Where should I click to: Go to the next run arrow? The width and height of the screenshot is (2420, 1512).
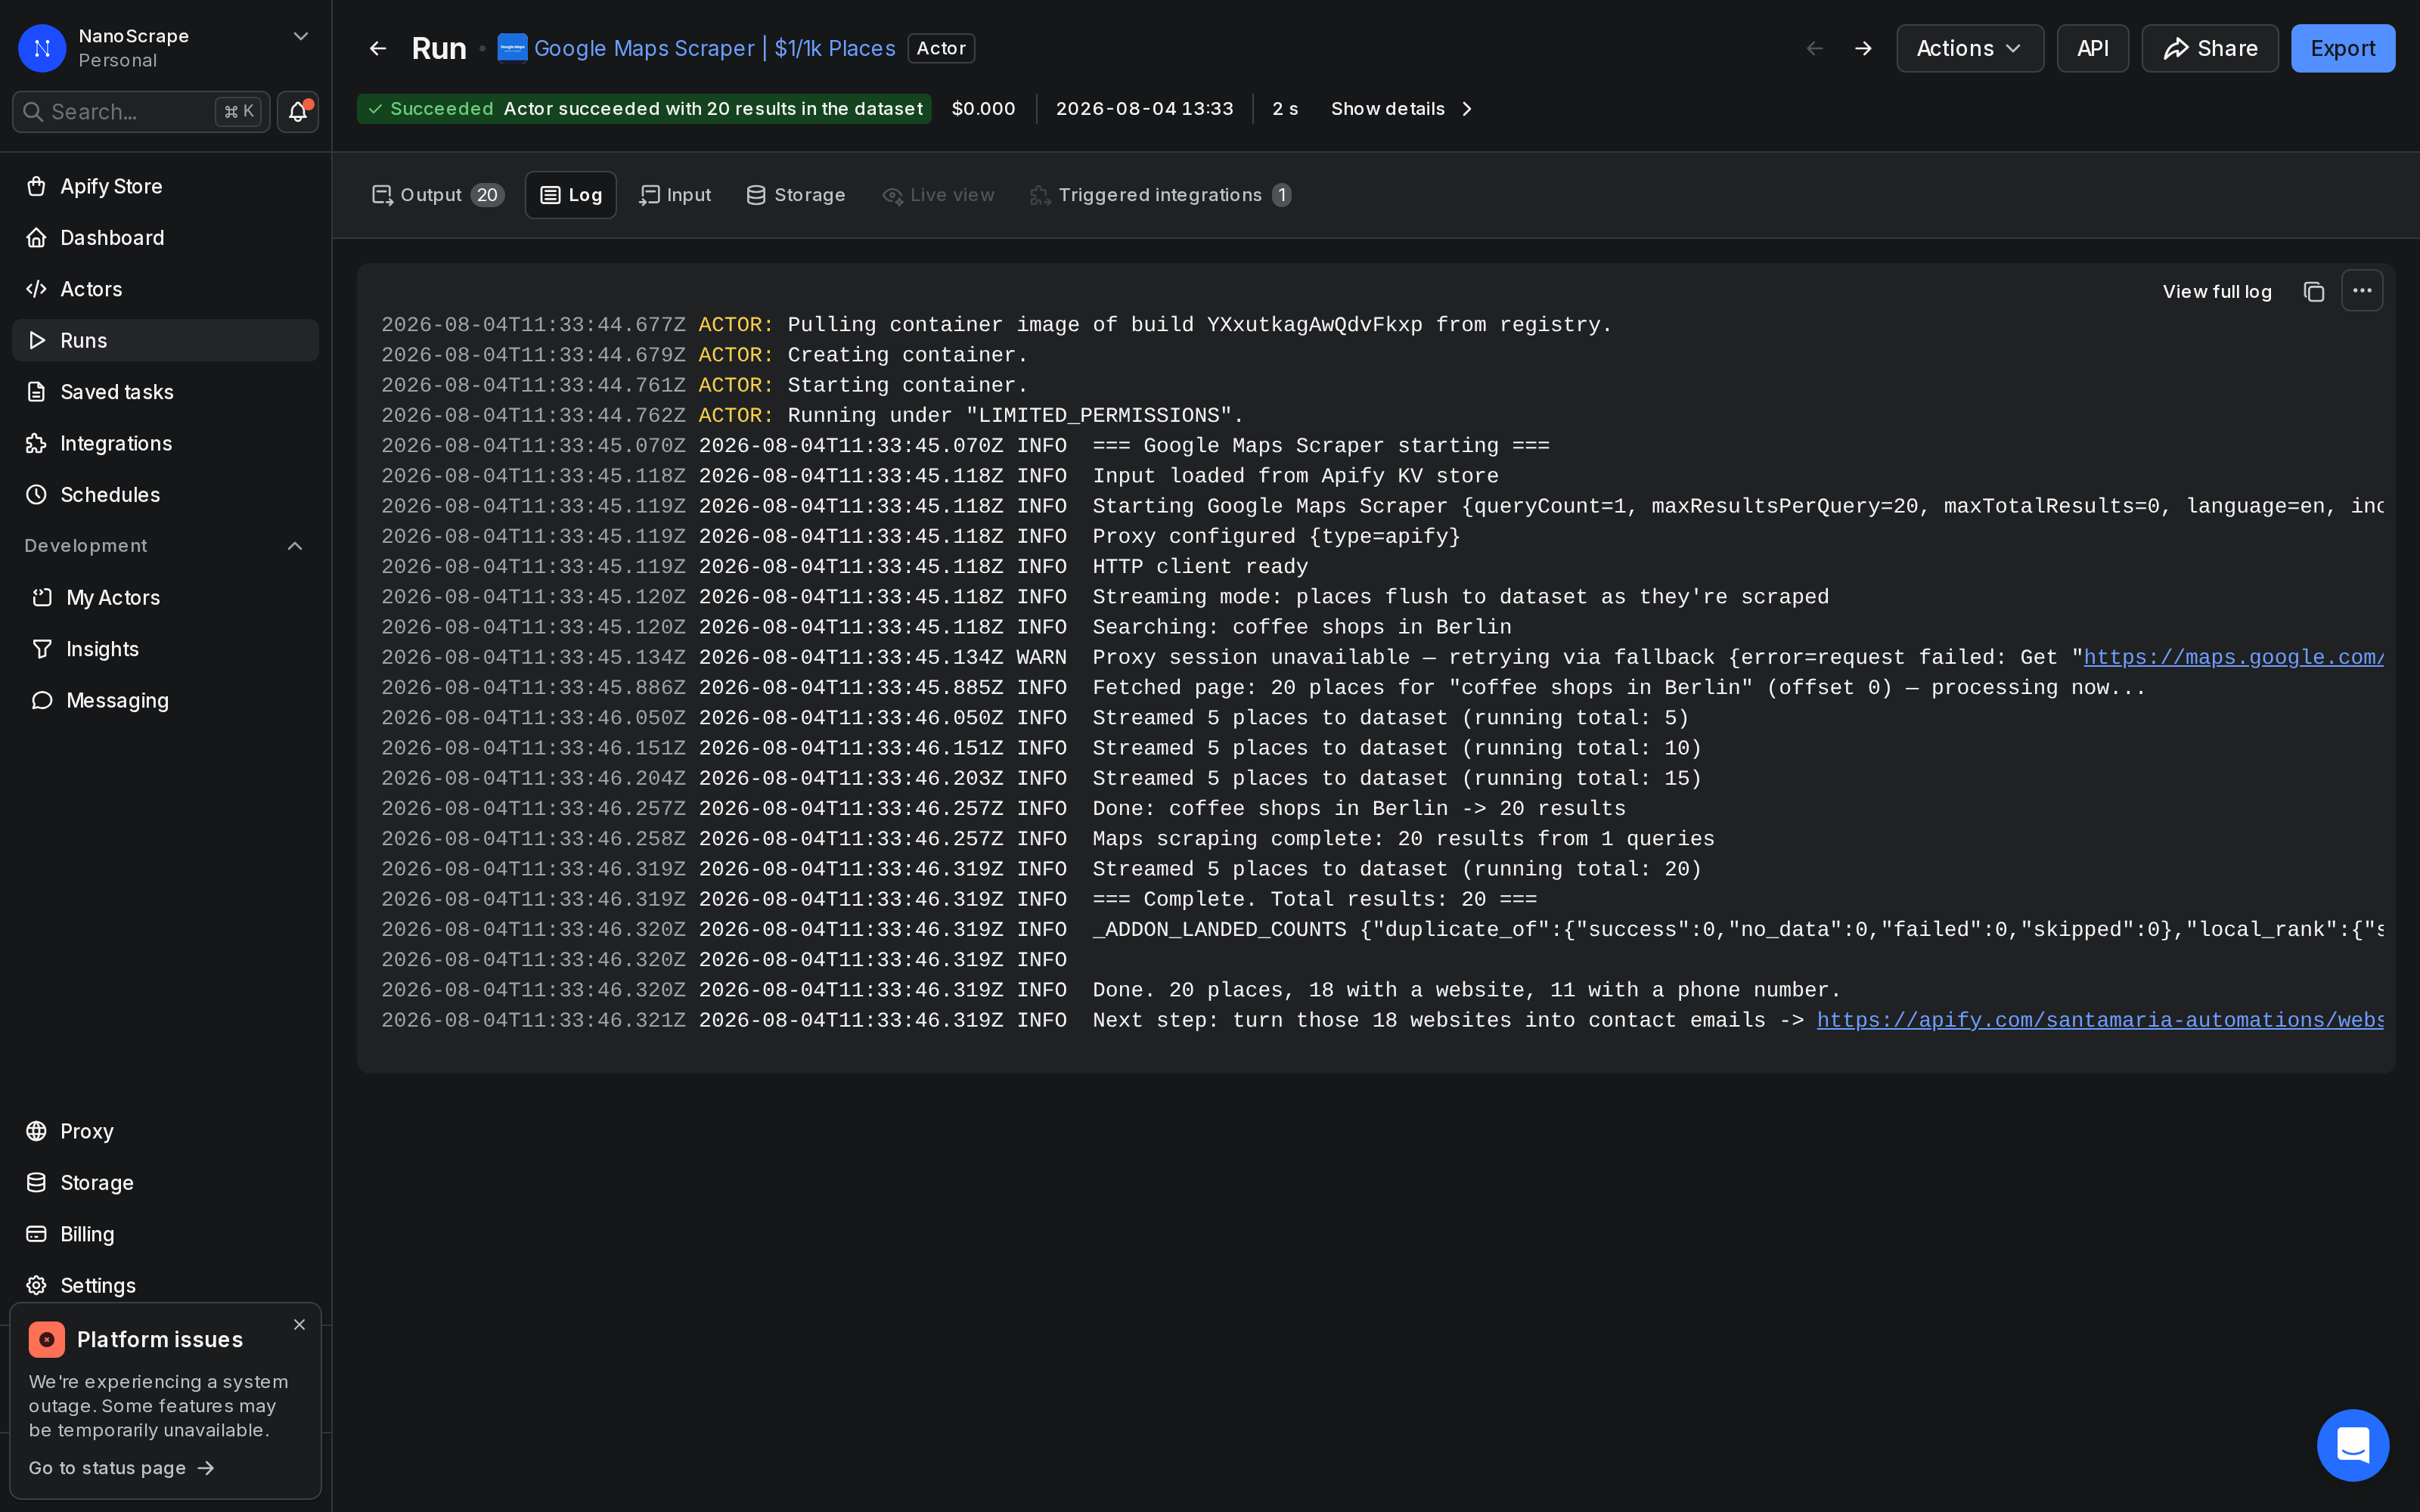pyautogui.click(x=1862, y=48)
